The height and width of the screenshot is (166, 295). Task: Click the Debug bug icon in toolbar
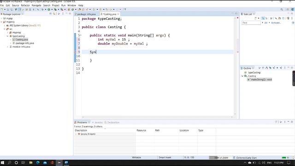point(42,9)
